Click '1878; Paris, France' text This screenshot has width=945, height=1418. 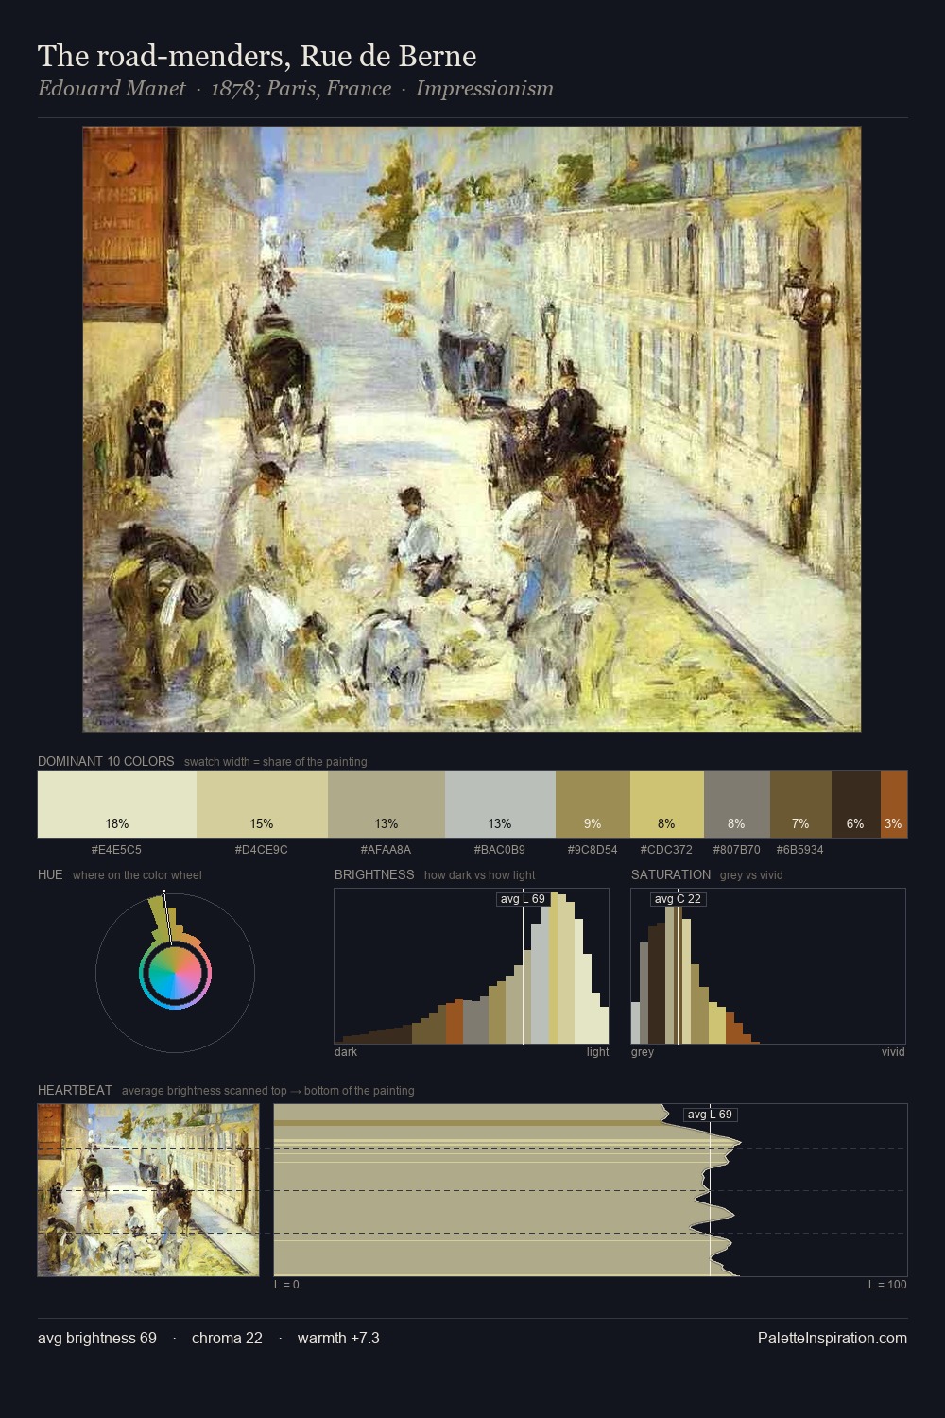(x=301, y=89)
